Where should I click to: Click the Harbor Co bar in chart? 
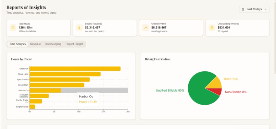[x=45, y=91]
